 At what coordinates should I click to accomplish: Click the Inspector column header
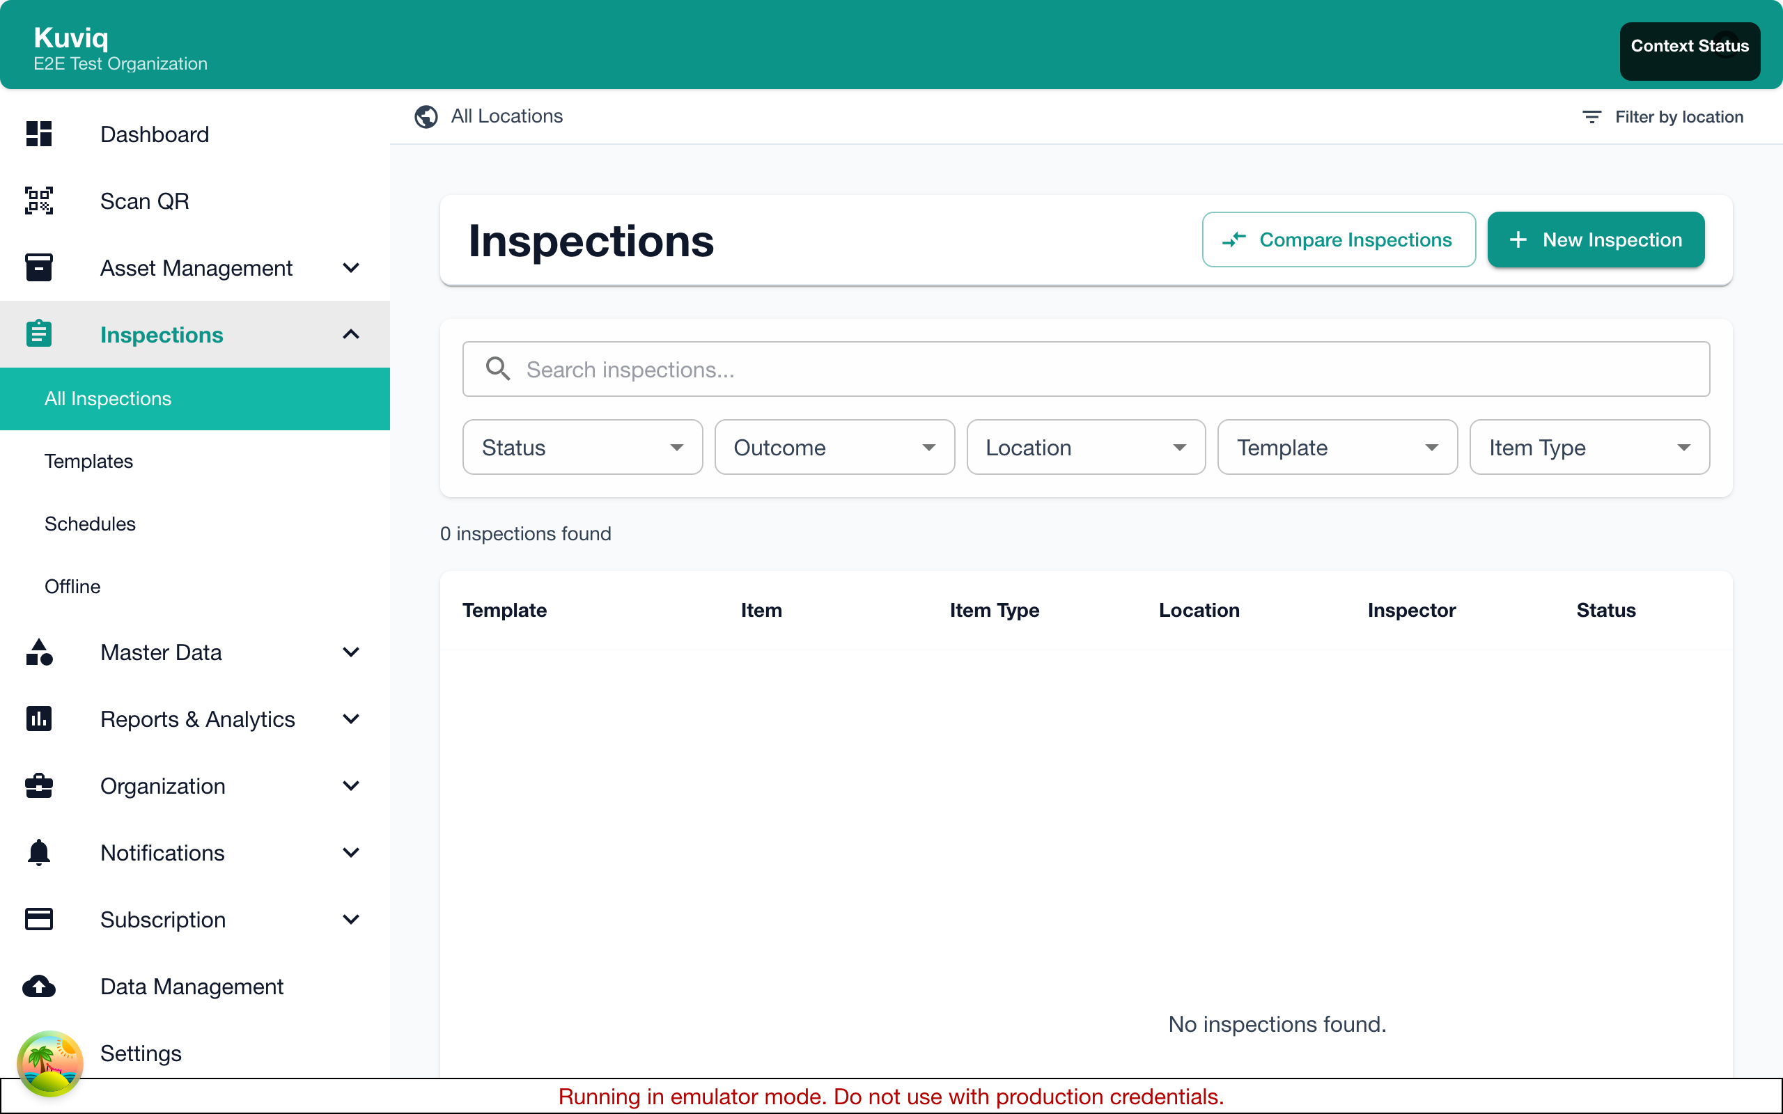coord(1412,610)
